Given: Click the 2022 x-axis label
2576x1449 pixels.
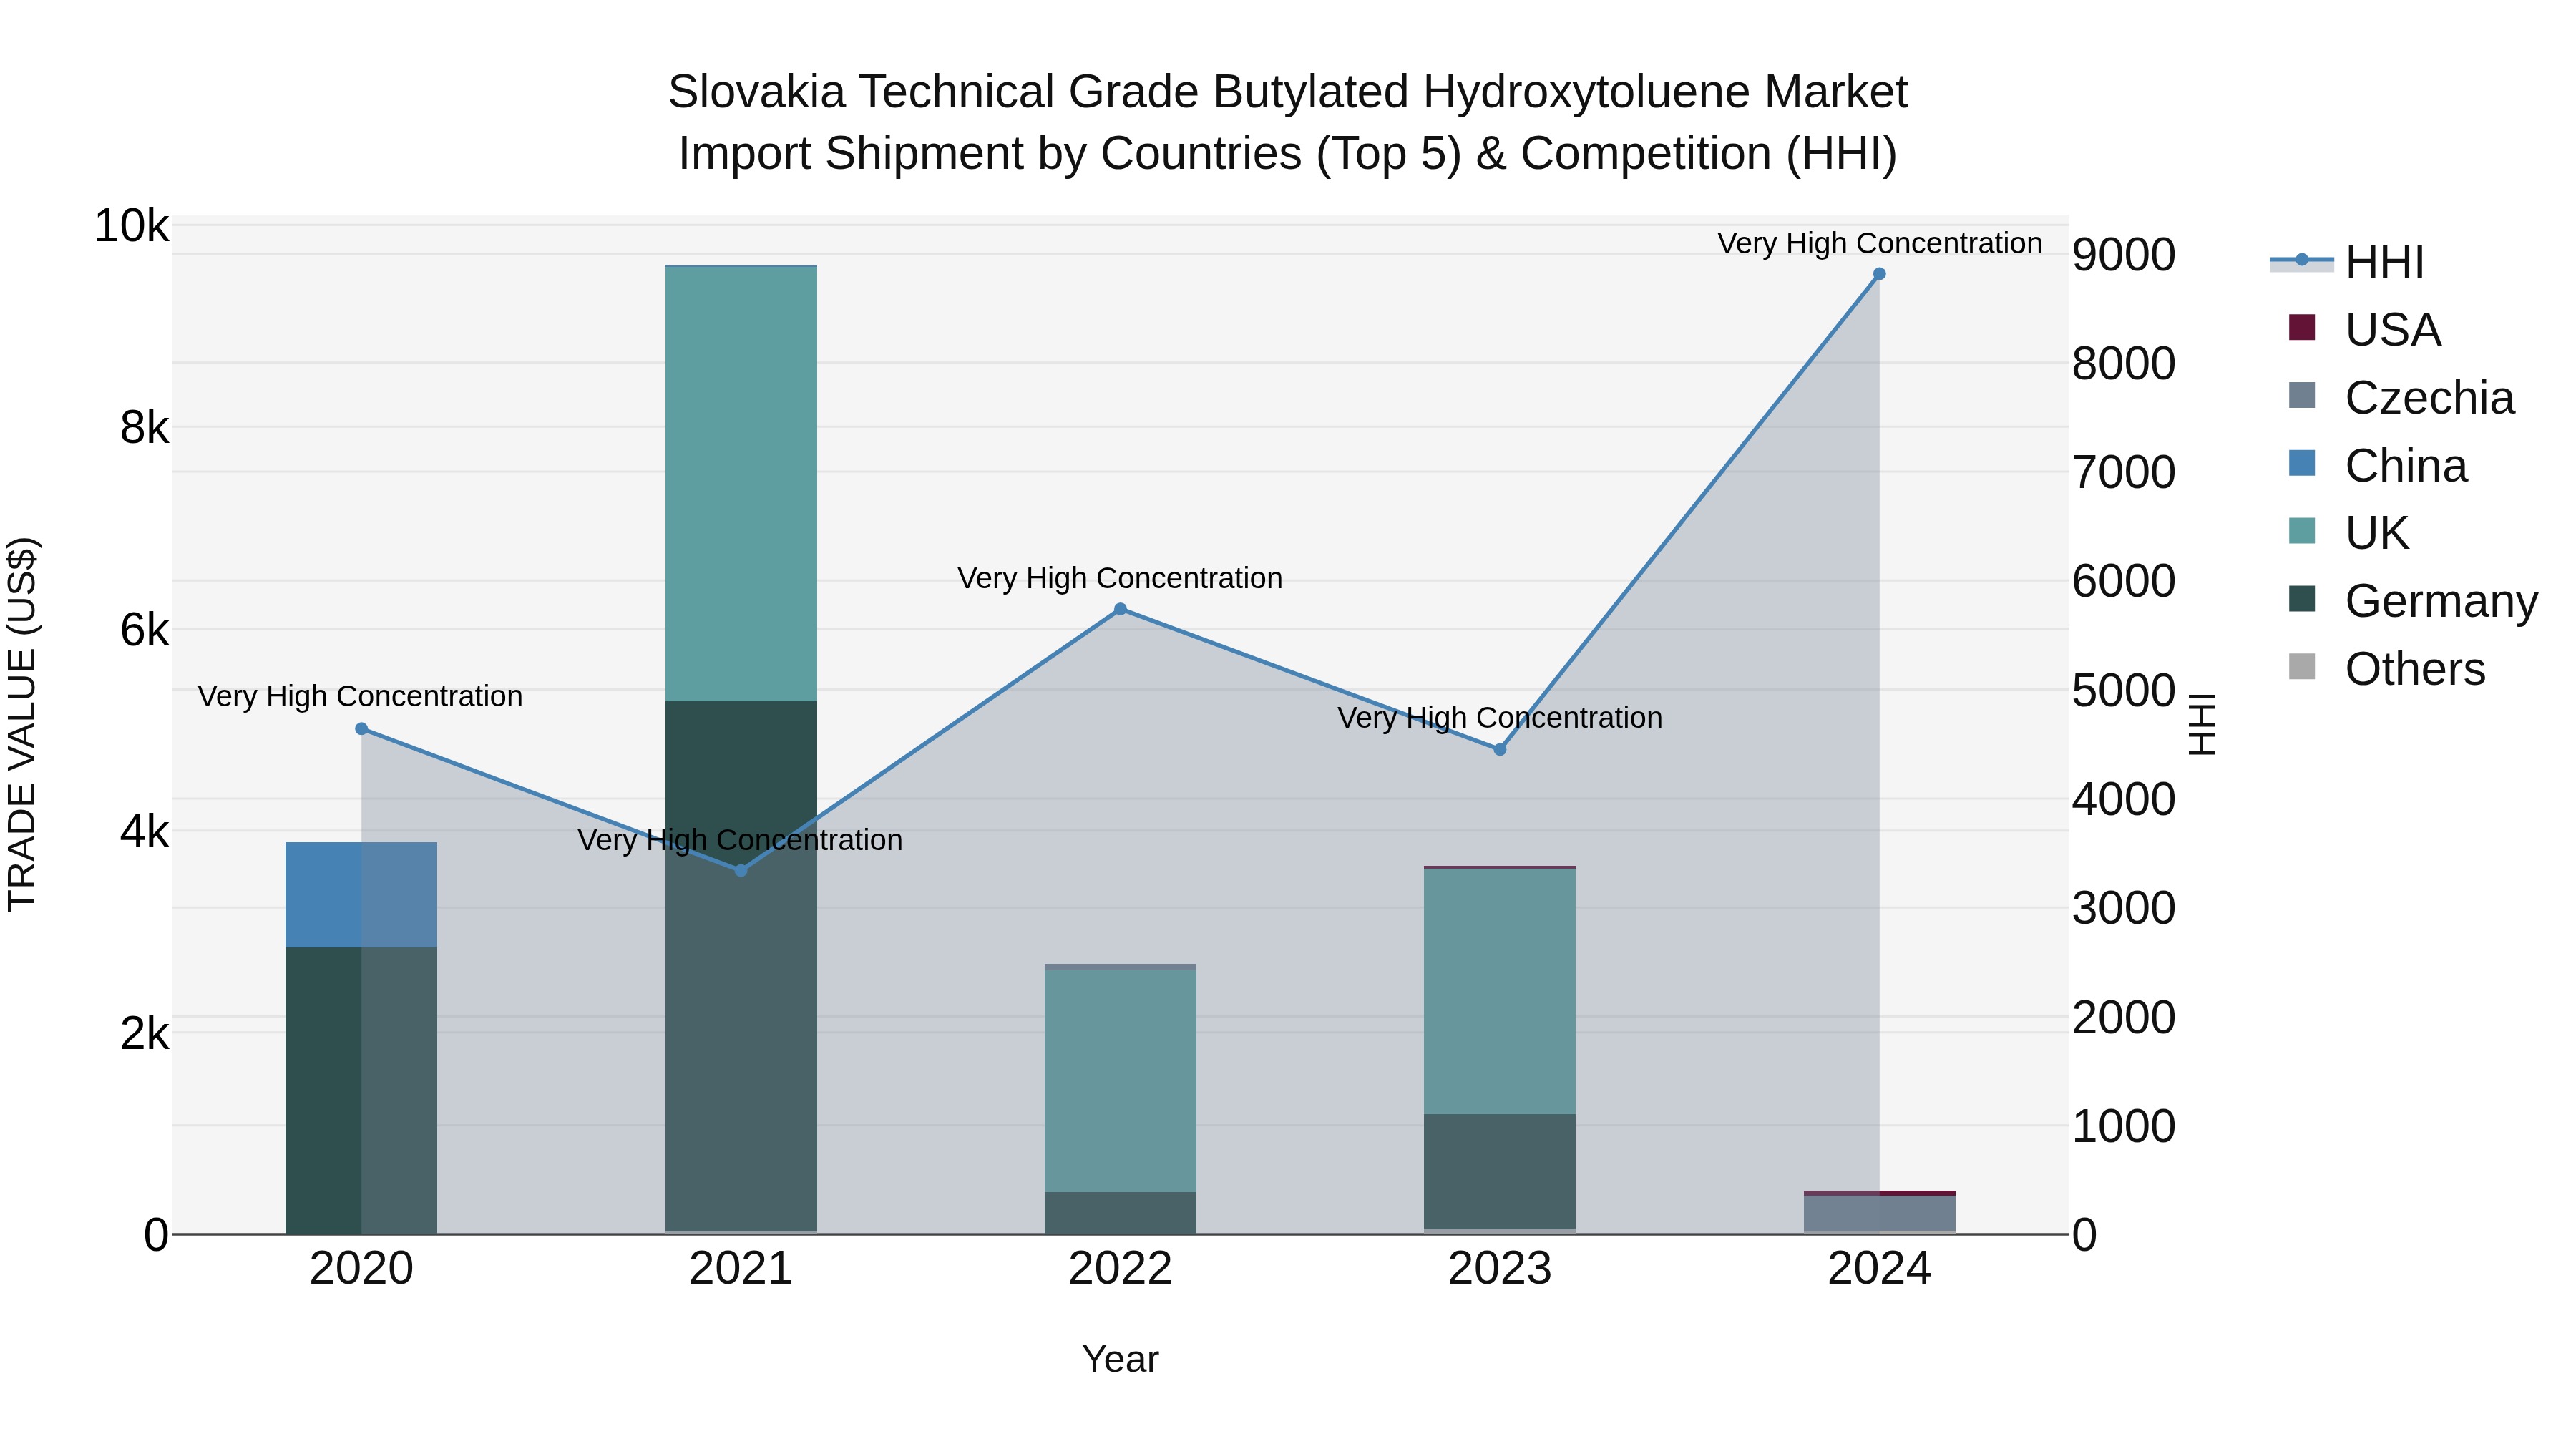Looking at the screenshot, I should pyautogui.click(x=1120, y=1269).
